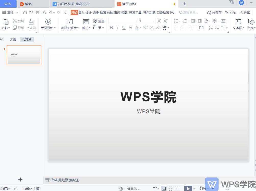This screenshot has height=191, width=256.
Task: Start slideshow from current page (当页开始)
Action: click(48, 24)
